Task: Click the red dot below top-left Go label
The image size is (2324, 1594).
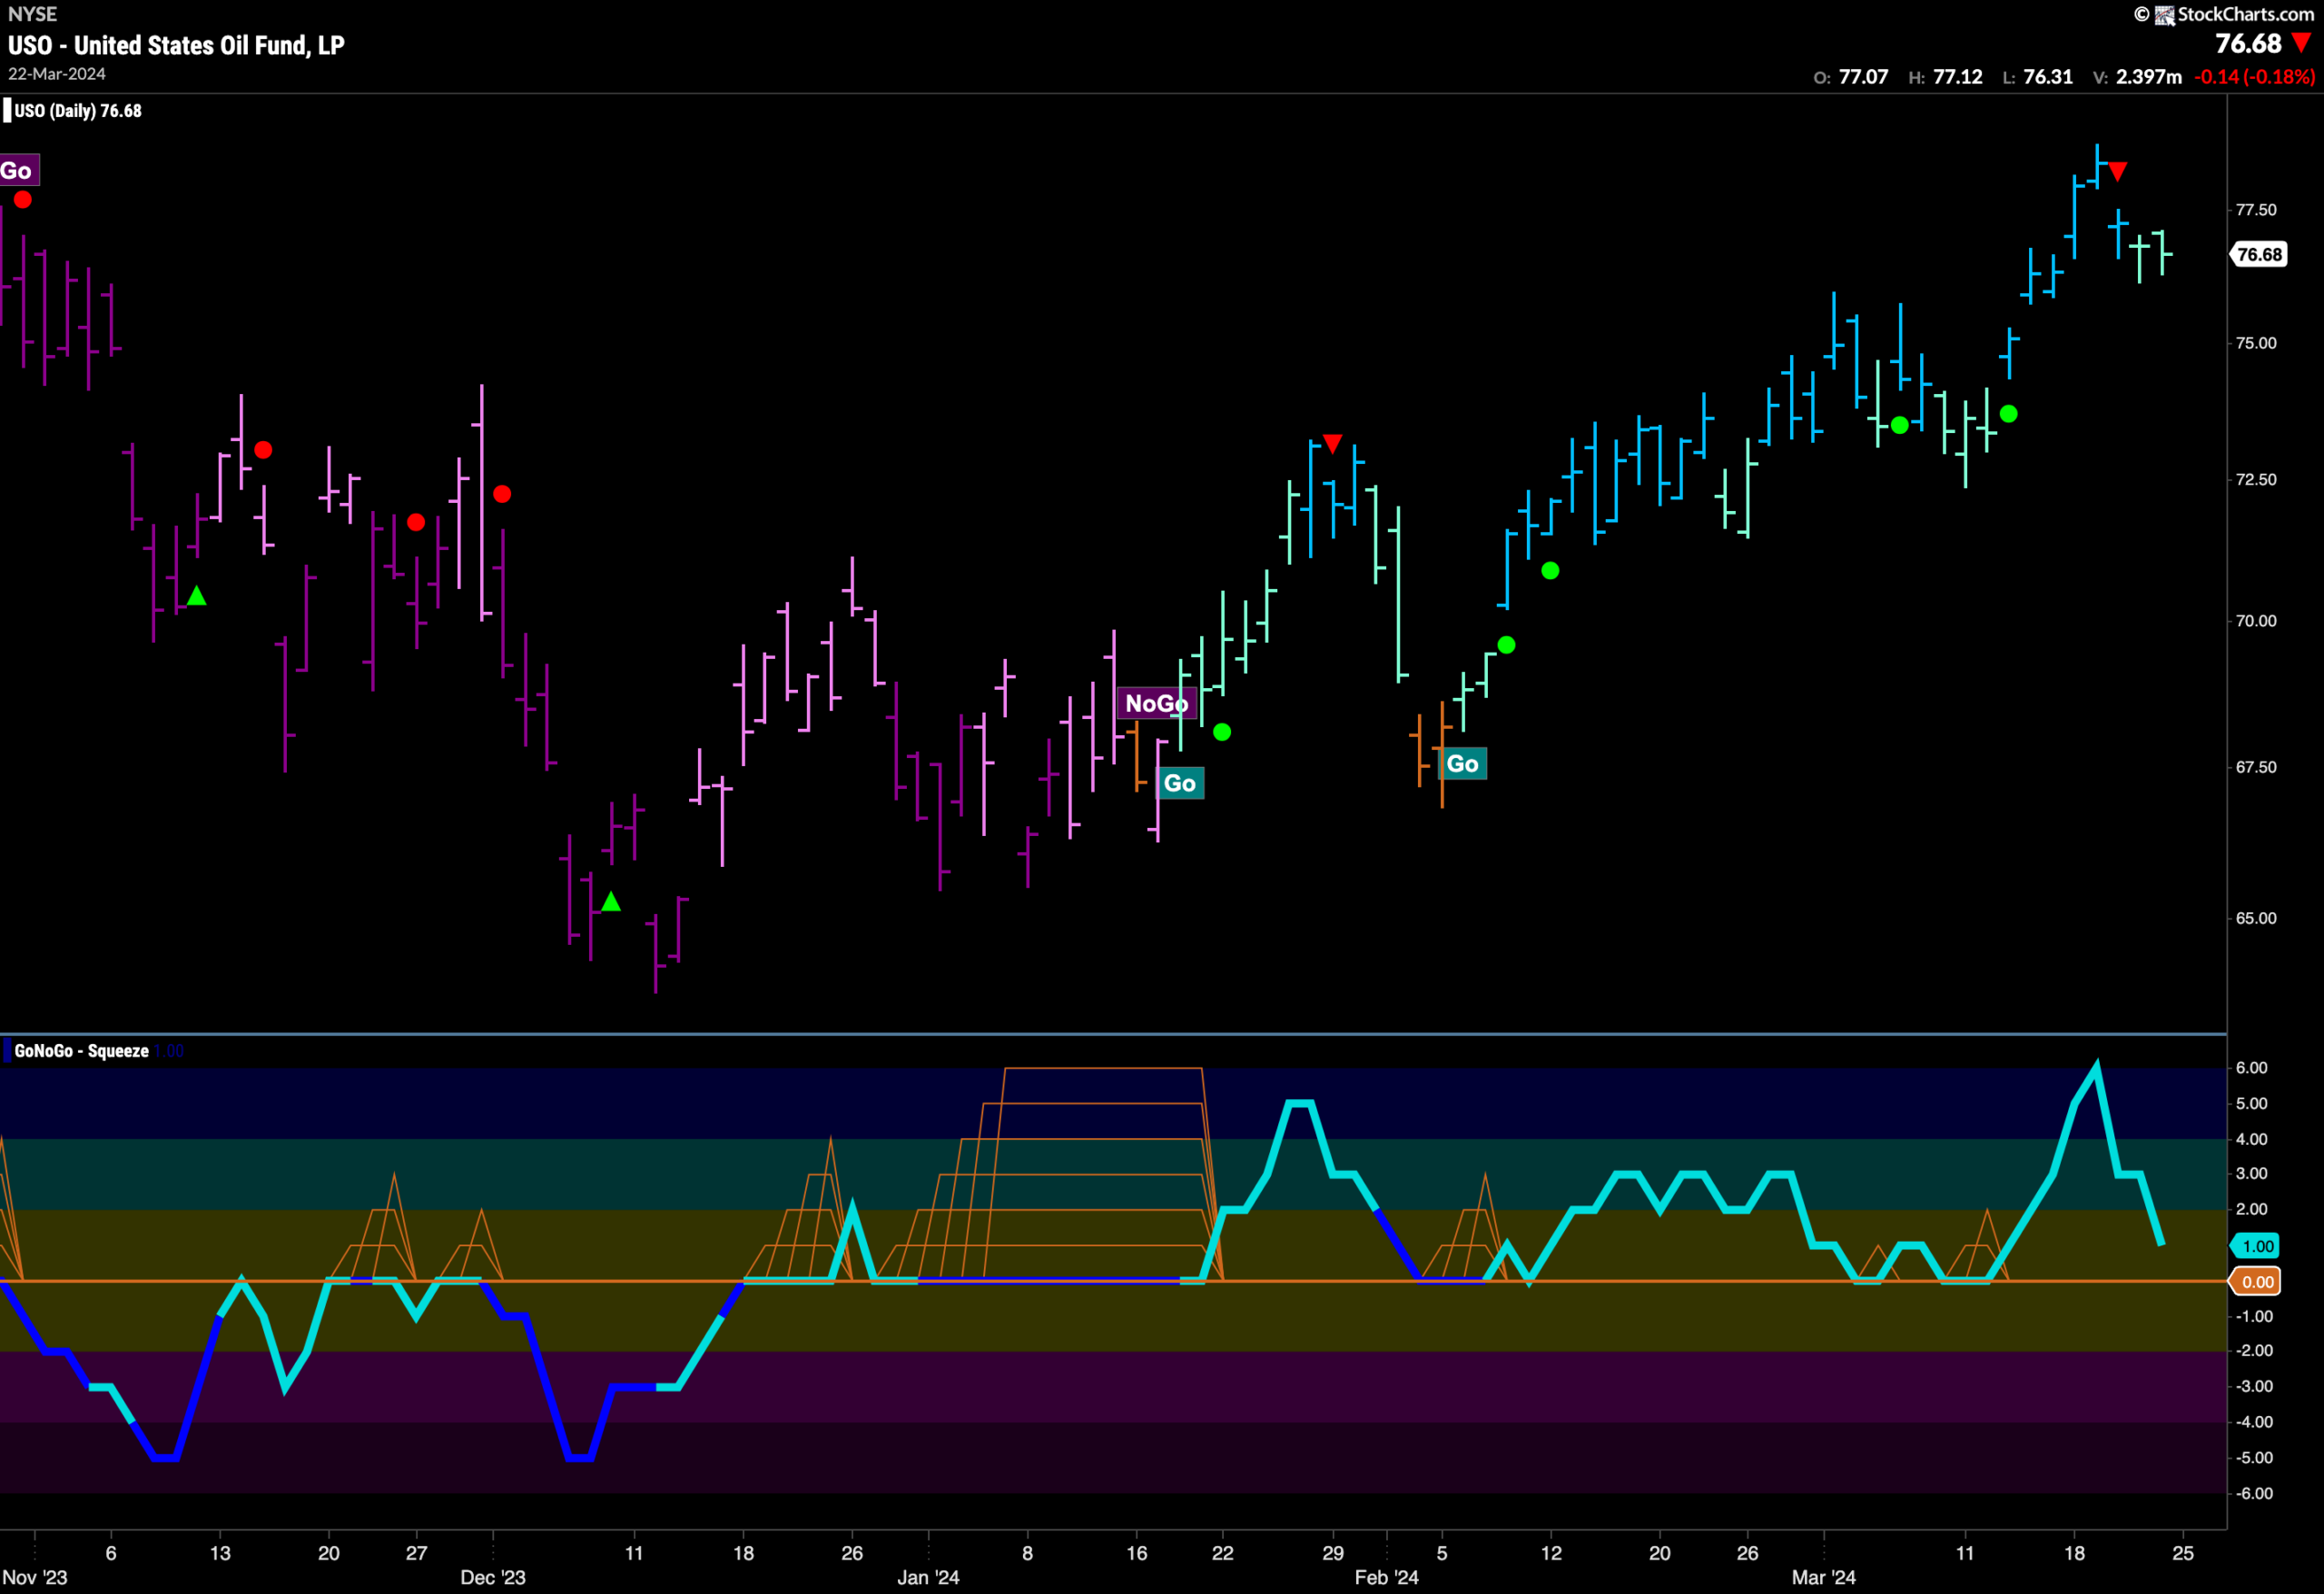Action: coord(22,200)
